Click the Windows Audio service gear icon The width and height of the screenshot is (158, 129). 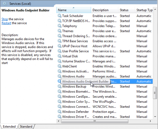(59, 77)
